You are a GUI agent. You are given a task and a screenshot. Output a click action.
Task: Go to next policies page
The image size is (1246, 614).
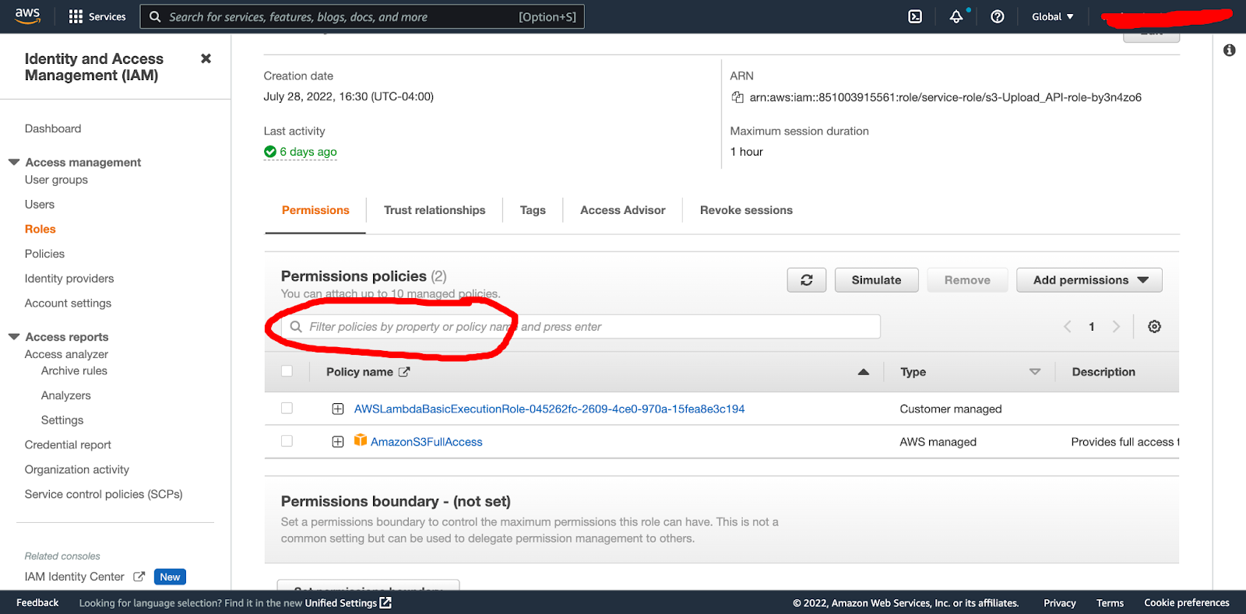pyautogui.click(x=1116, y=327)
